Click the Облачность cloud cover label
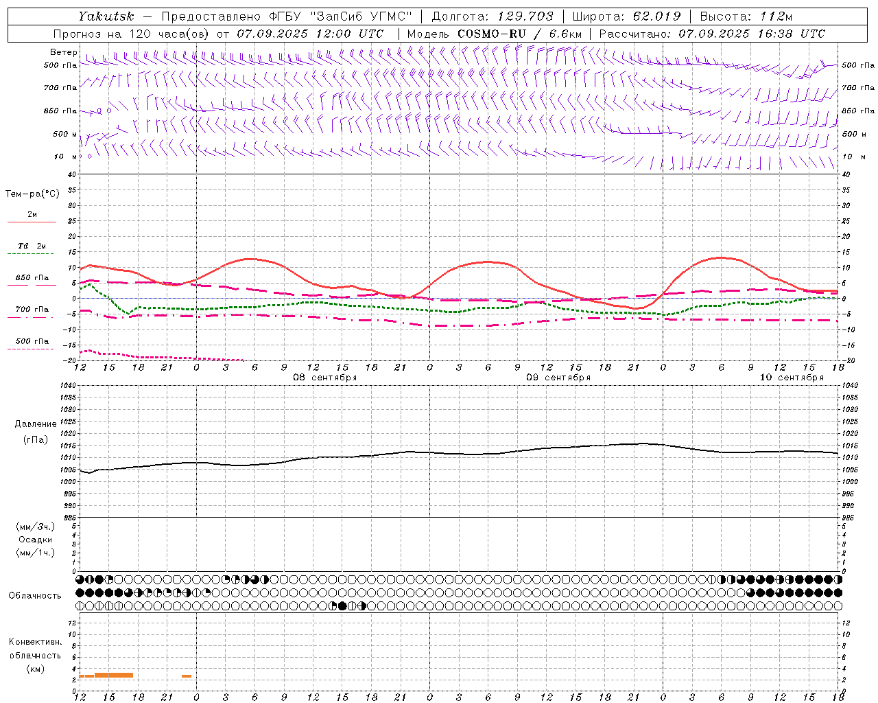Screen dimensions: 878x703 [x=35, y=596]
